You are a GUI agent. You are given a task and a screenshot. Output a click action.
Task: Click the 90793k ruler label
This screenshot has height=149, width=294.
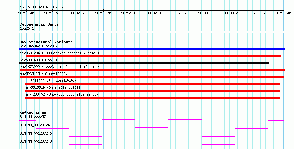tap(180, 13)
